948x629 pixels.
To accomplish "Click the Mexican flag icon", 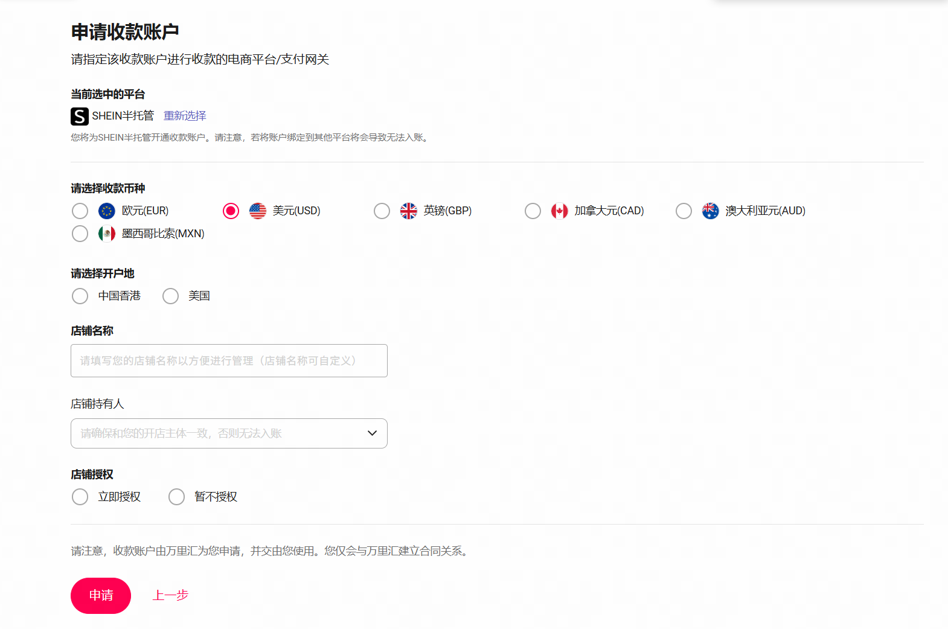I will tap(106, 234).
